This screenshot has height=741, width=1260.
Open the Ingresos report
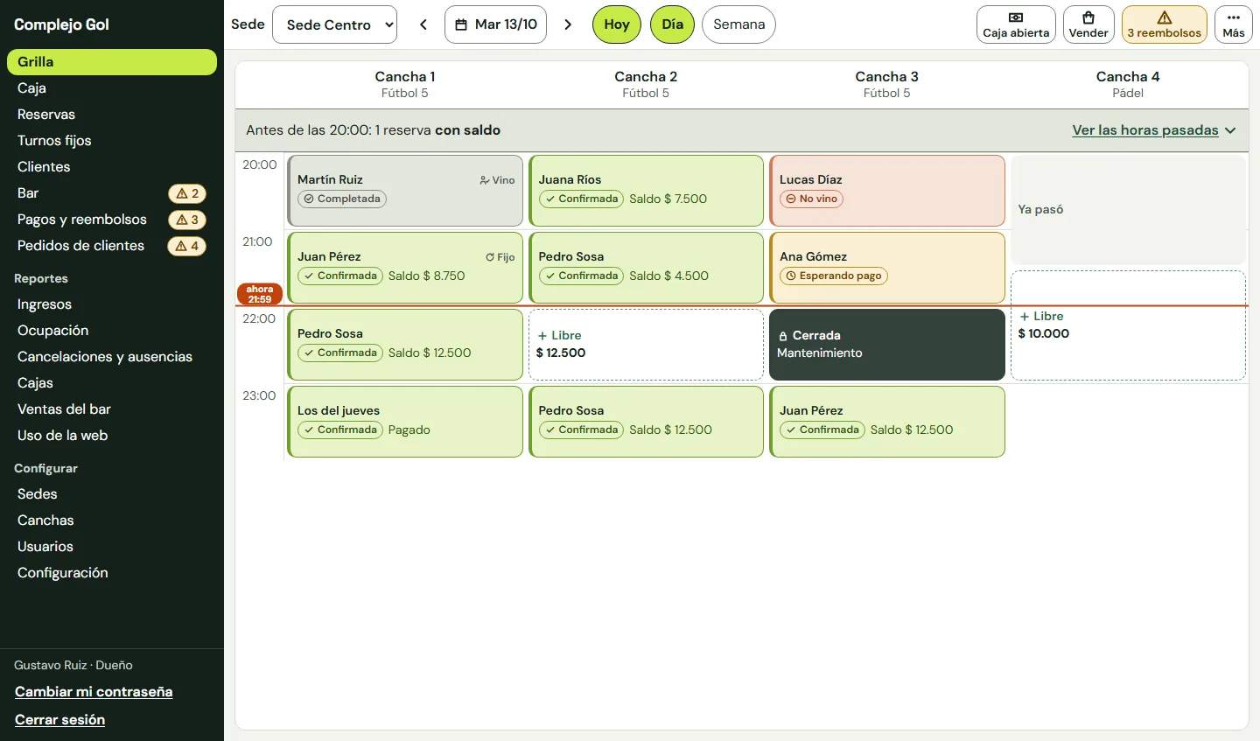(x=112, y=304)
